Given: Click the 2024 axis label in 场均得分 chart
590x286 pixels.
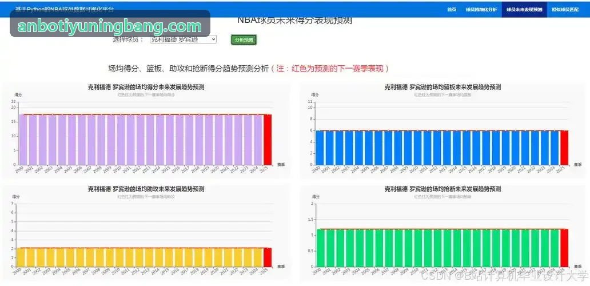Looking at the screenshot, I should point(255,170).
